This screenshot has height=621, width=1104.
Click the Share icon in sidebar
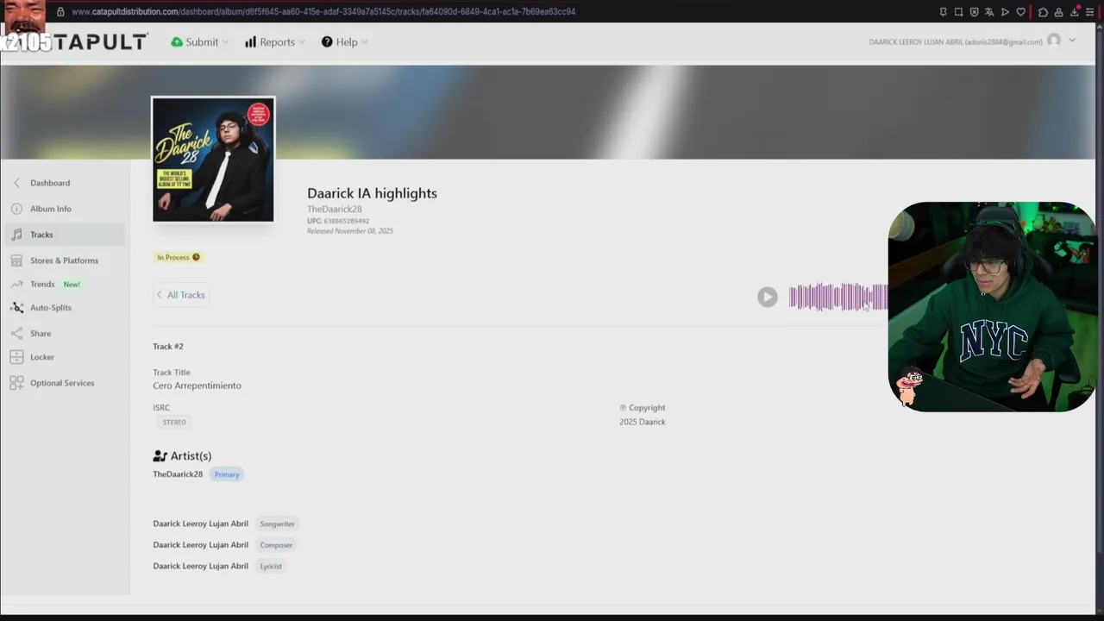tap(16, 334)
